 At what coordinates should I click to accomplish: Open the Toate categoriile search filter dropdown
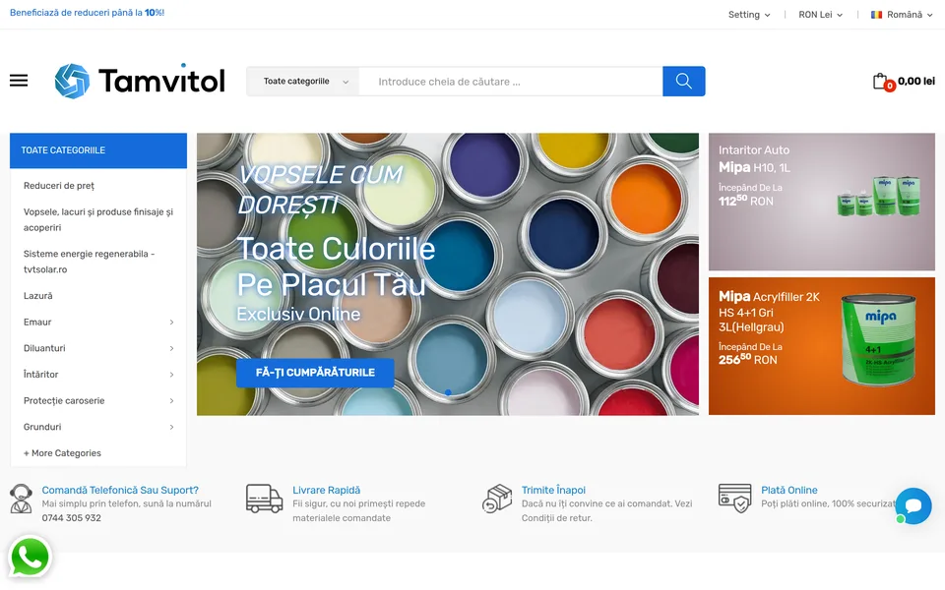(302, 82)
